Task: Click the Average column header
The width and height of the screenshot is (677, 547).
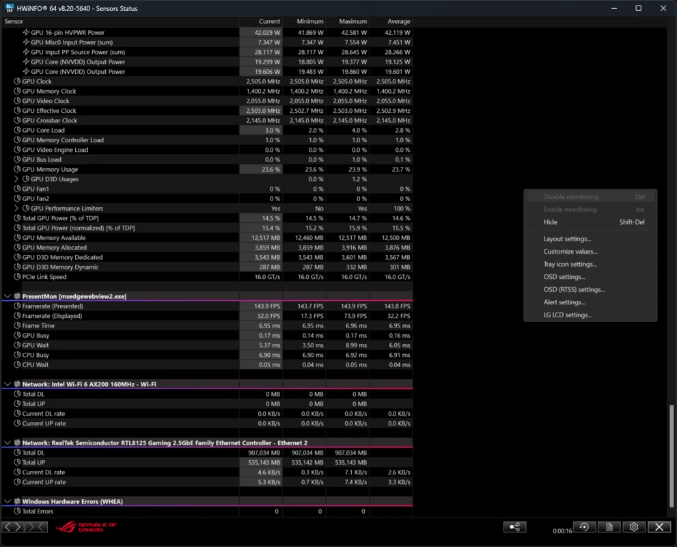Action: [x=391, y=21]
